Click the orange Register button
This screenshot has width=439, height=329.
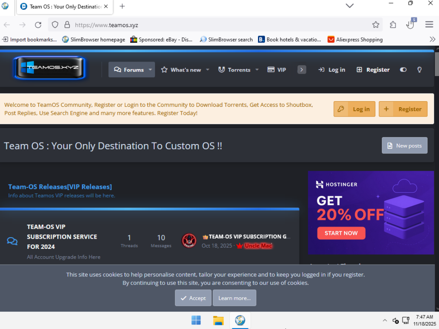403,109
